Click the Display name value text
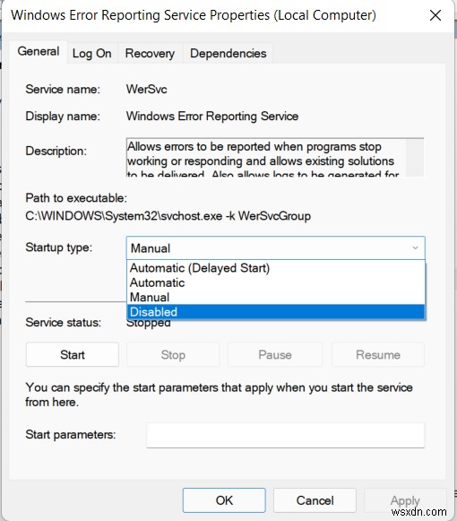Viewport: 457px width, 521px height. 212,117
